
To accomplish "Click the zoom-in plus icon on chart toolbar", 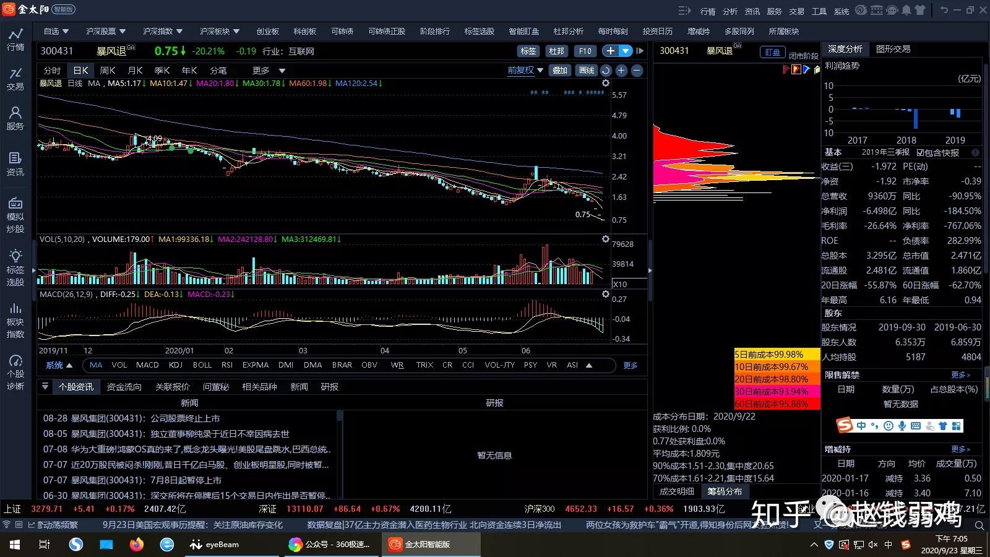I will pyautogui.click(x=621, y=70).
